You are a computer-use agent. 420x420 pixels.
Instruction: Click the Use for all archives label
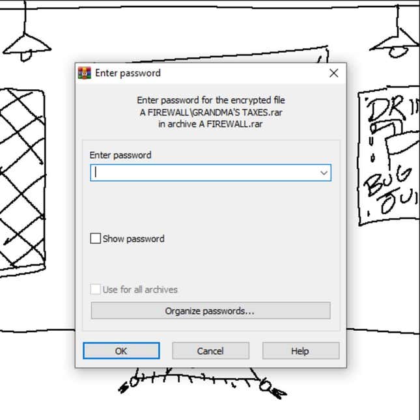pos(140,290)
